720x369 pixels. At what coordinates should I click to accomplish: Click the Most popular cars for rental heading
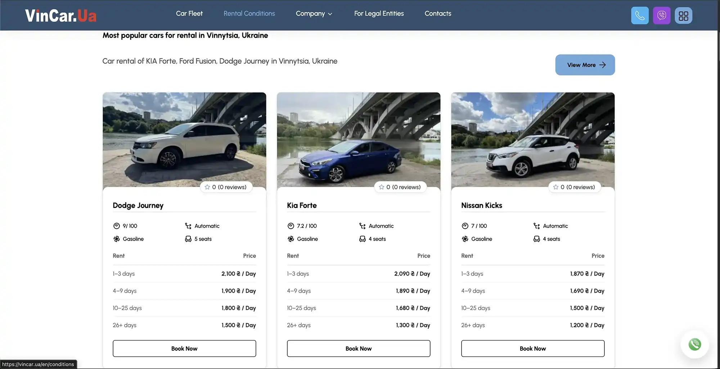[x=185, y=35]
